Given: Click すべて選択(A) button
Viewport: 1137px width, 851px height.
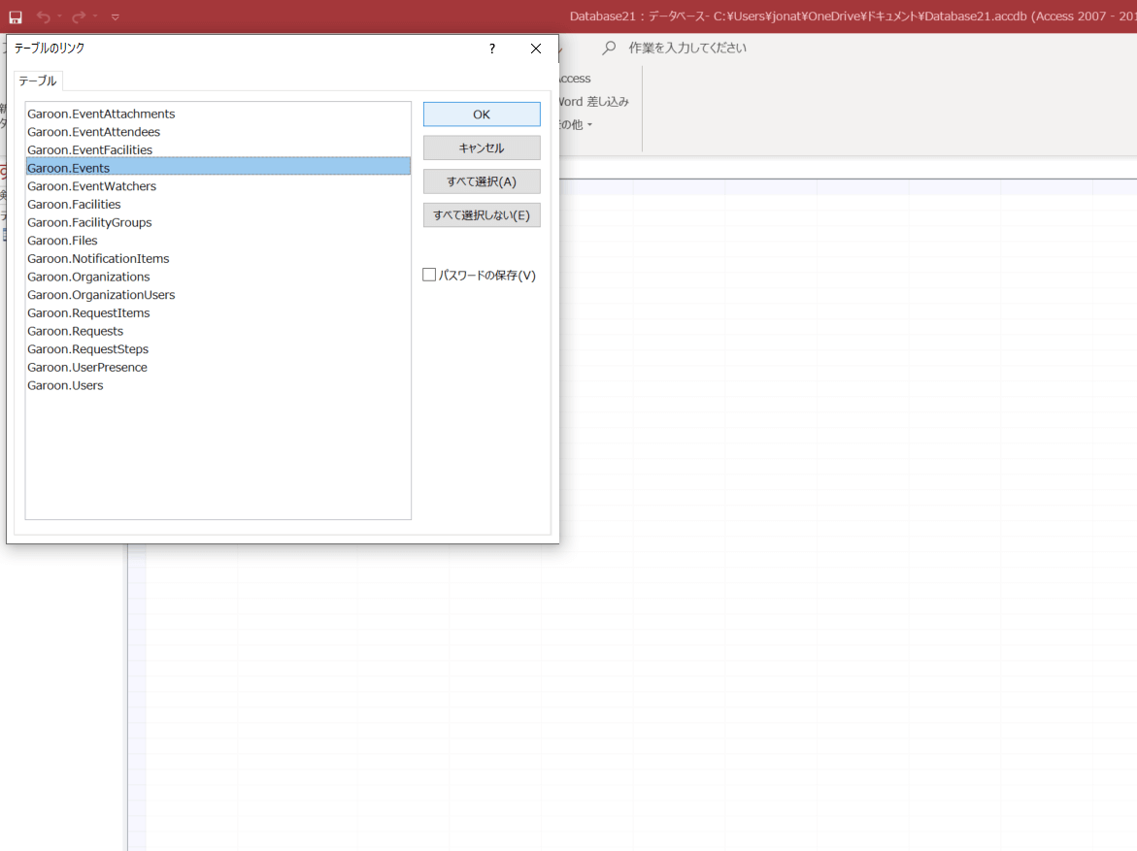Looking at the screenshot, I should tap(482, 181).
